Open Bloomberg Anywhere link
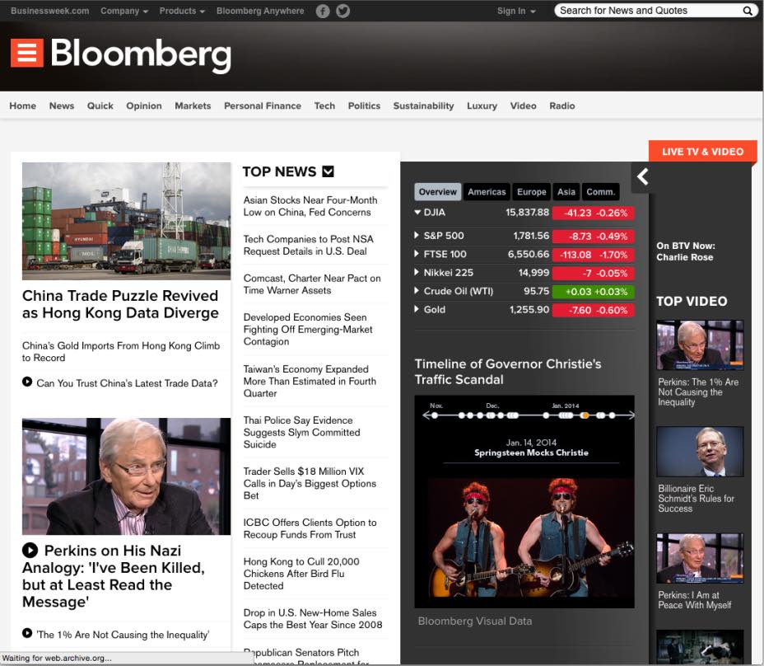The image size is (764, 666). [260, 11]
